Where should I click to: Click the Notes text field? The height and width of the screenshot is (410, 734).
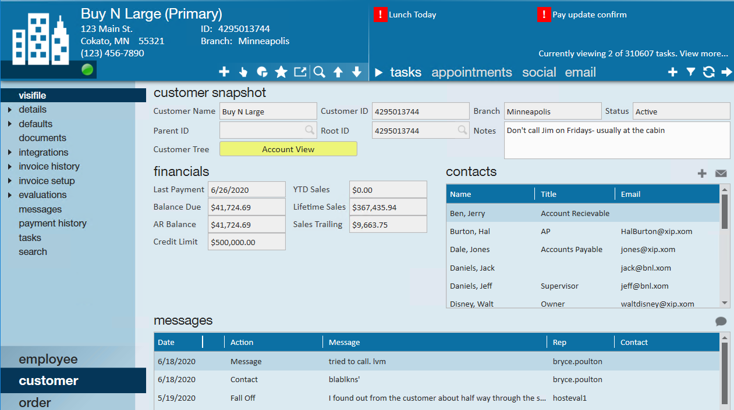617,140
